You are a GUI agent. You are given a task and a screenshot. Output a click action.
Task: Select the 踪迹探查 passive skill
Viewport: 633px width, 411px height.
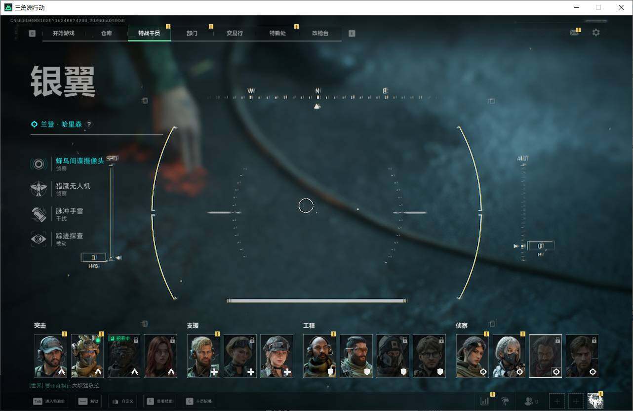(57, 239)
